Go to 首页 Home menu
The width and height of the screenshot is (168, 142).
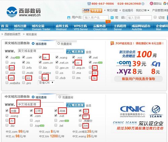(5, 28)
